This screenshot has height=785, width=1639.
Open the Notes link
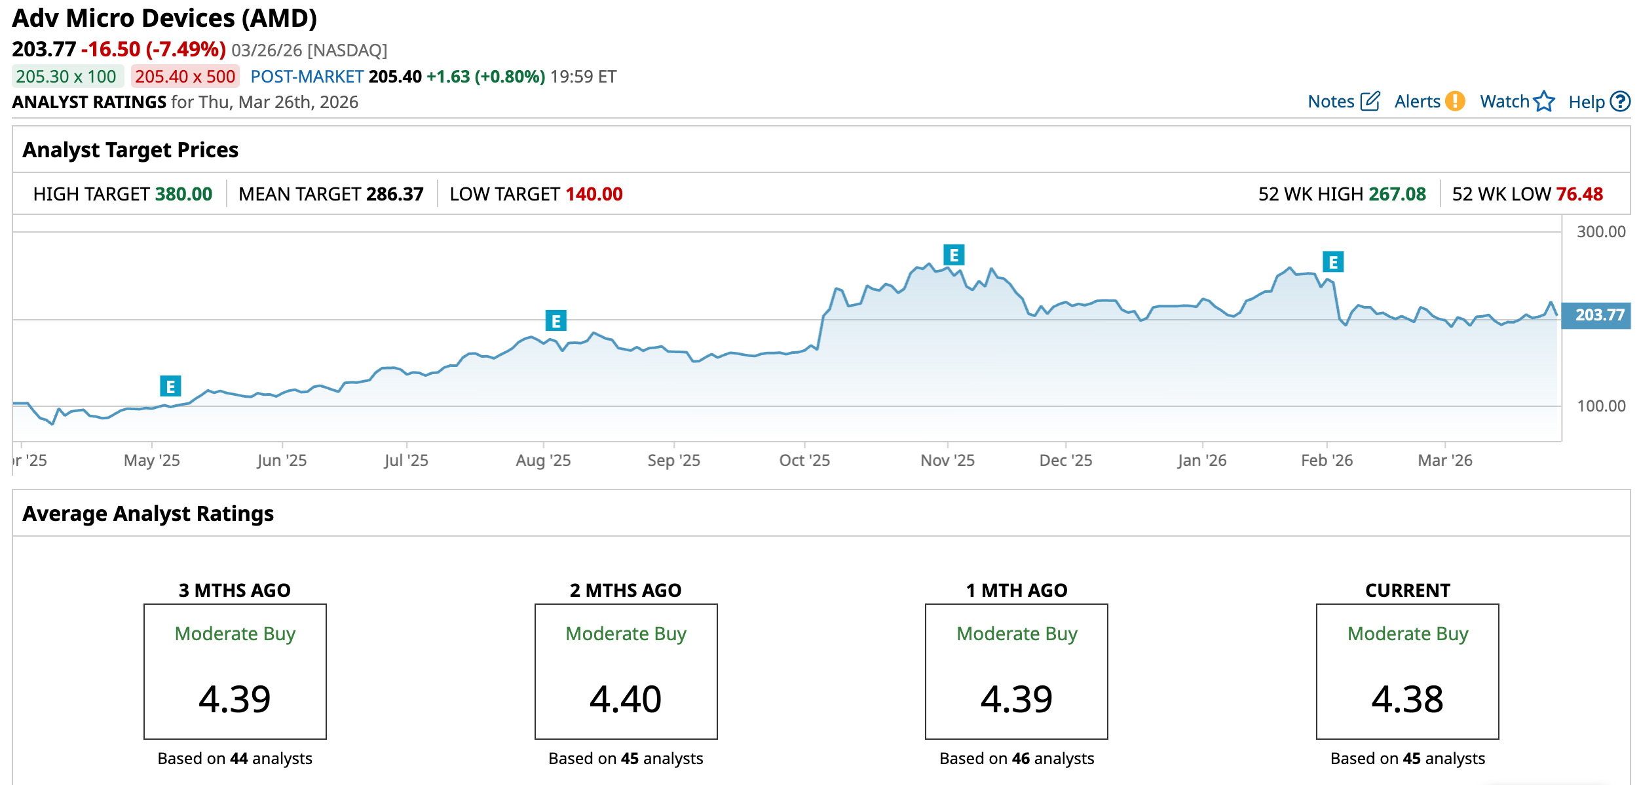pyautogui.click(x=1330, y=102)
